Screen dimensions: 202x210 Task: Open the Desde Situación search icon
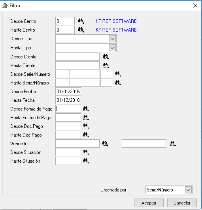click(x=86, y=152)
